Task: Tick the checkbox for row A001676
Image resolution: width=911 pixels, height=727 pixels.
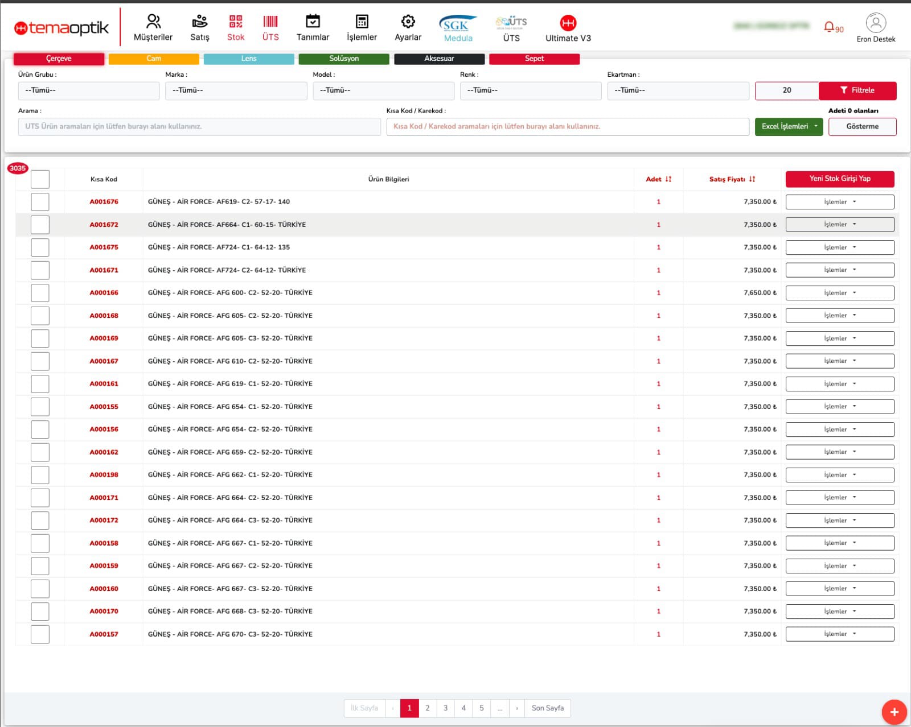Action: (40, 202)
